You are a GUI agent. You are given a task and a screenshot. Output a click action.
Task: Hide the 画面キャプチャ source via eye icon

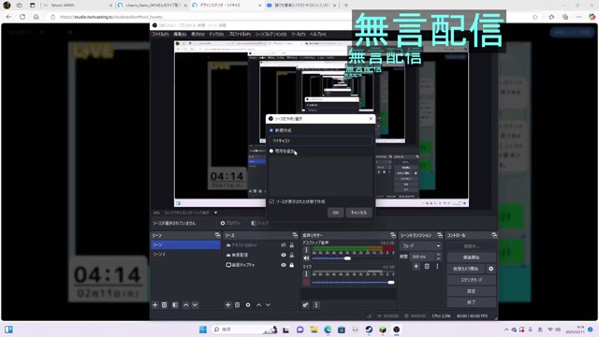tap(284, 265)
